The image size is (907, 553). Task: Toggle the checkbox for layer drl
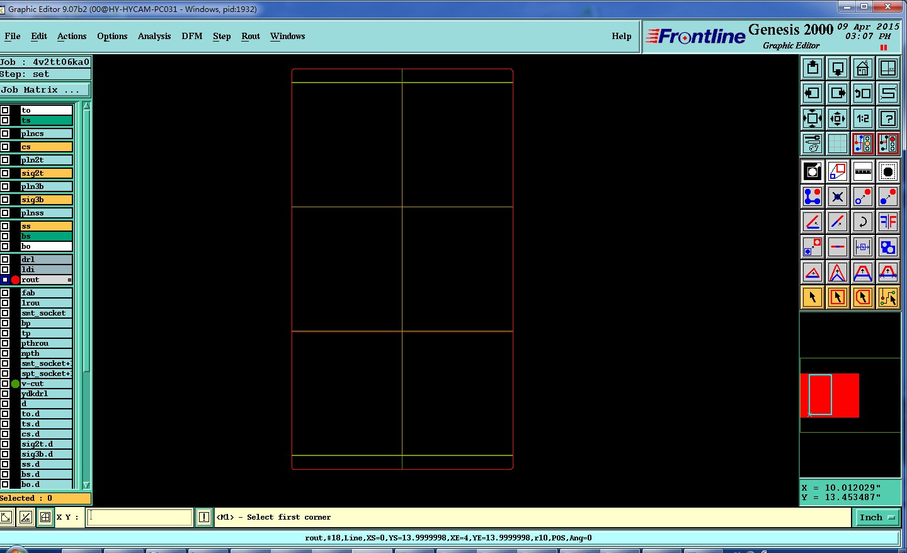5,259
